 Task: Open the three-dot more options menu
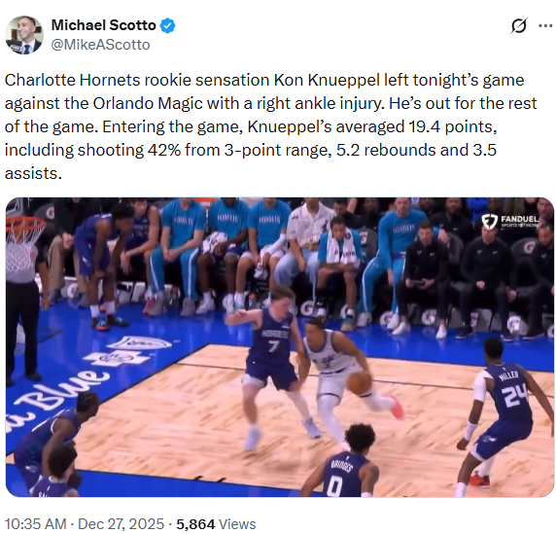tap(545, 25)
